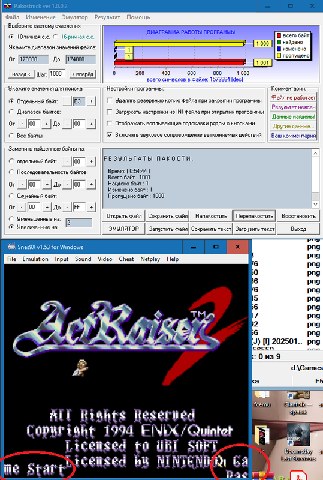Click the red всего байт legend swatch
Viewport: 323px width, 480px height.
[x=279, y=35]
